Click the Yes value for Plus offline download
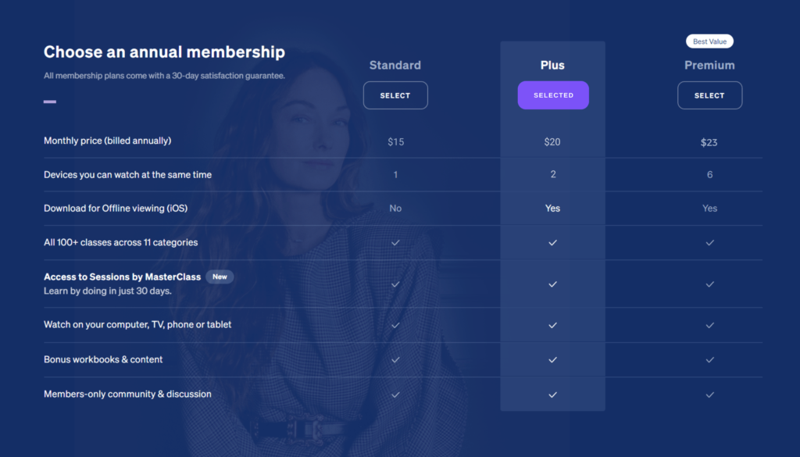This screenshot has height=457, width=800. (553, 209)
